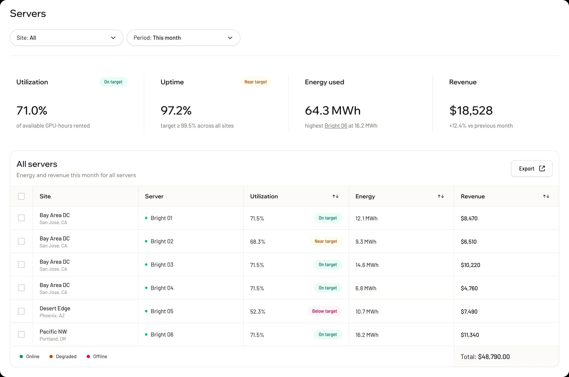
Task: Click Degraded legend dot
Action: coord(51,356)
